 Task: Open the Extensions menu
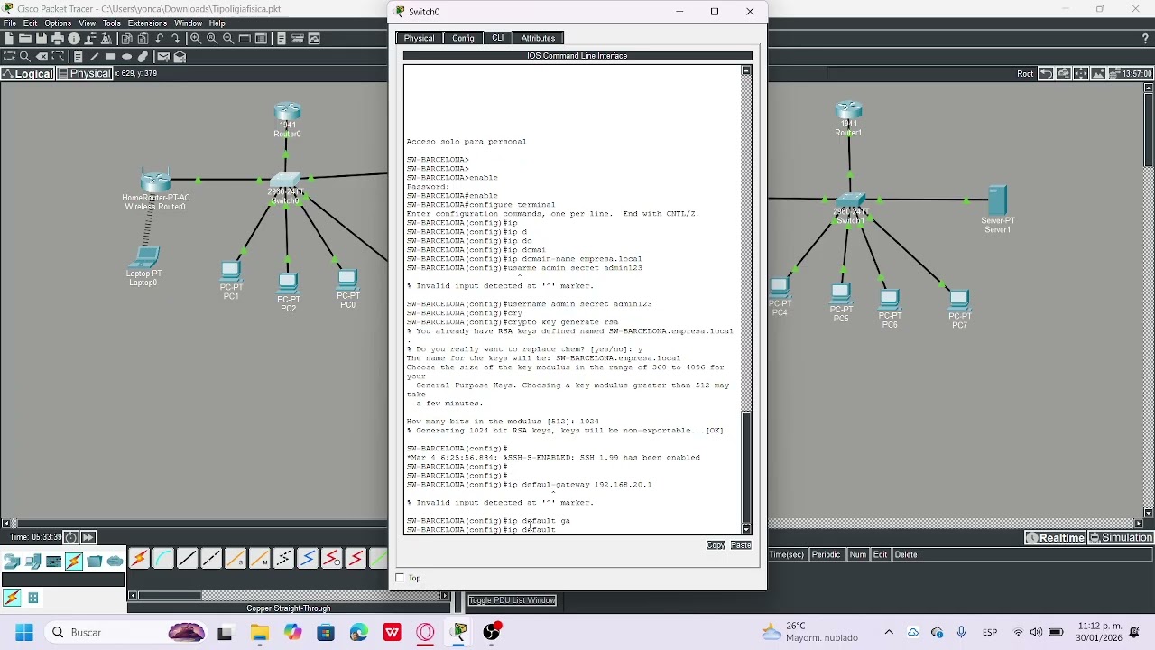pos(146,23)
